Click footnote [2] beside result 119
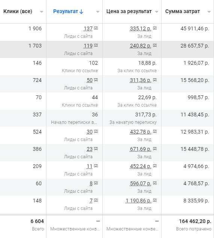 click(96, 45)
